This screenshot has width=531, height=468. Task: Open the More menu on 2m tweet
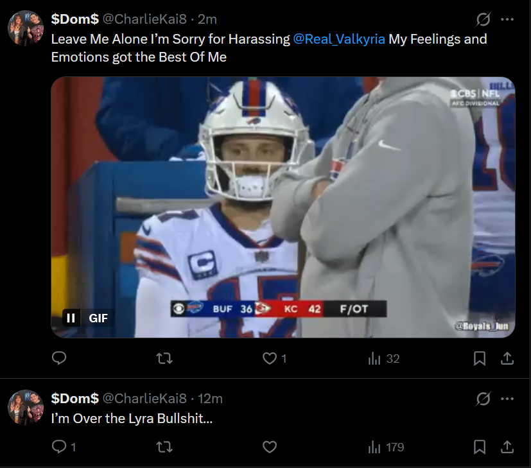(507, 20)
